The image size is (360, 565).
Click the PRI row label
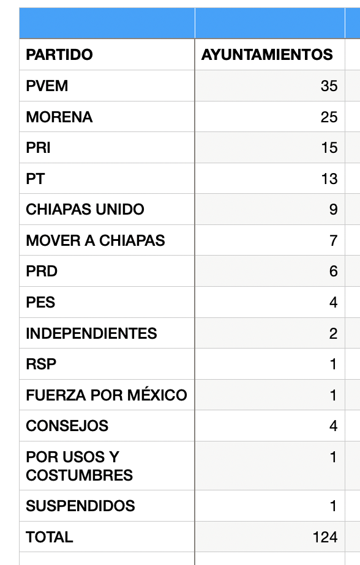[x=107, y=147]
